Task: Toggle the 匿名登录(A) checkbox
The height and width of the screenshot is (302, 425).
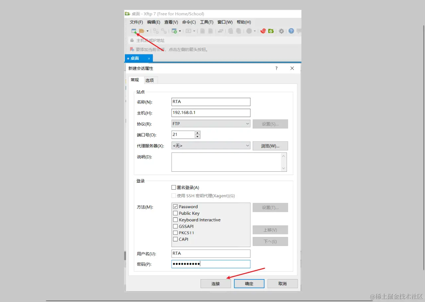Action: (x=174, y=188)
